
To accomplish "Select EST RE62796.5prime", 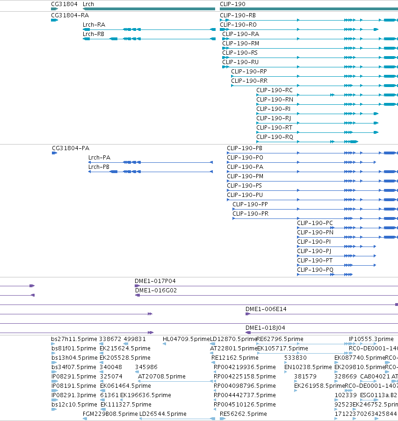I will (280, 339).
